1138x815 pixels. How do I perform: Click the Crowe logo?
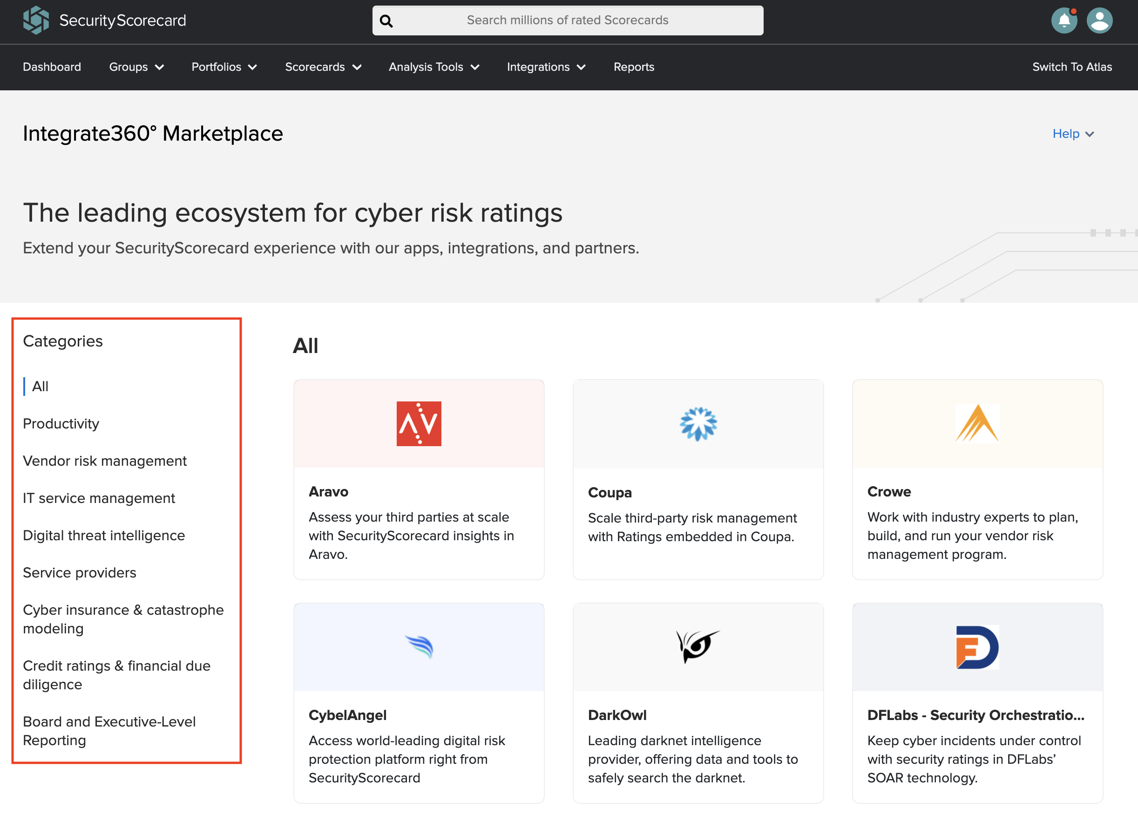pyautogui.click(x=977, y=423)
